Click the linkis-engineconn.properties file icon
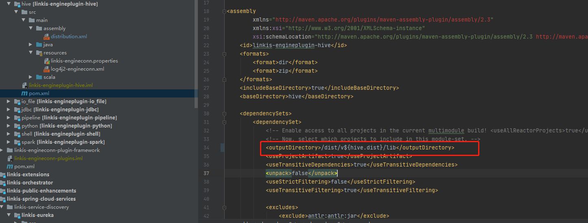Screen dimensions: 588x223 pyautogui.click(x=46, y=61)
